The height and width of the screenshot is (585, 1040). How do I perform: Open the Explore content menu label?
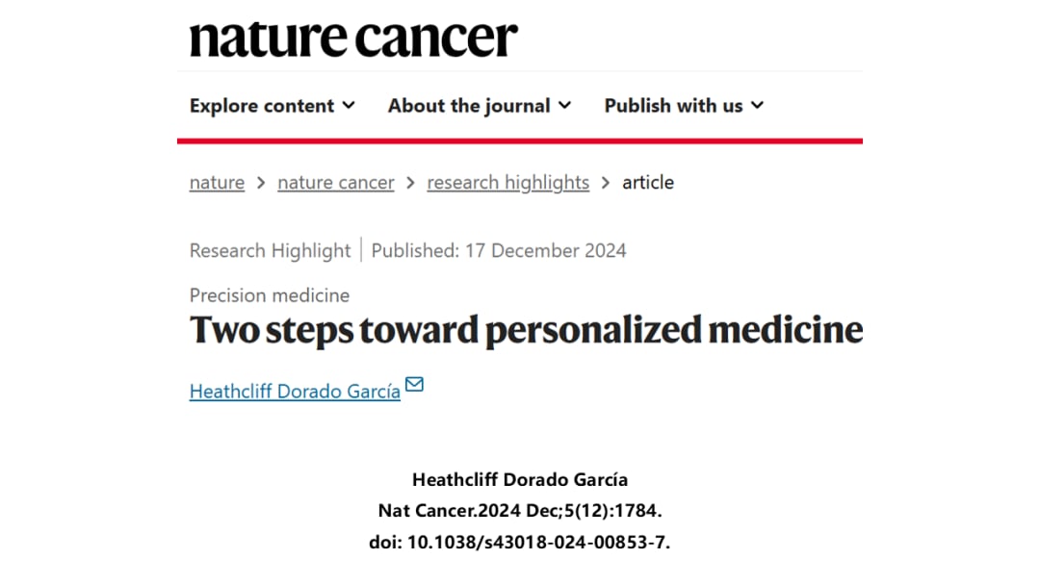(x=262, y=106)
